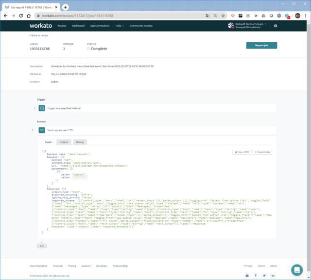This screenshot has width=311, height=280.
Task: Click the translate page icon in address bar
Action: 207,16
